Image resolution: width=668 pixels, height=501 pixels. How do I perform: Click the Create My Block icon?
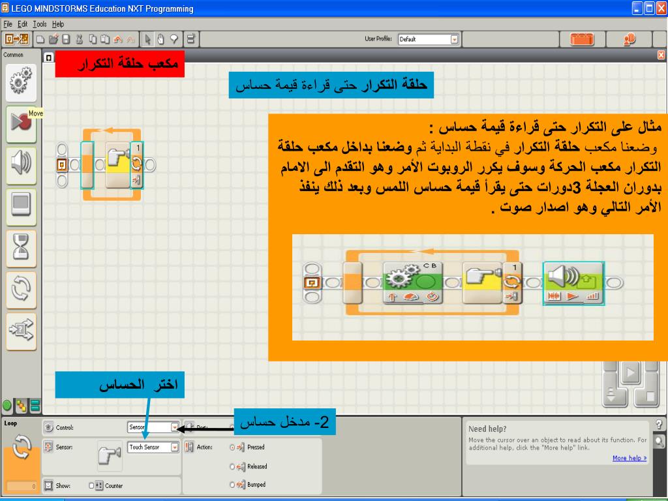(x=191, y=39)
